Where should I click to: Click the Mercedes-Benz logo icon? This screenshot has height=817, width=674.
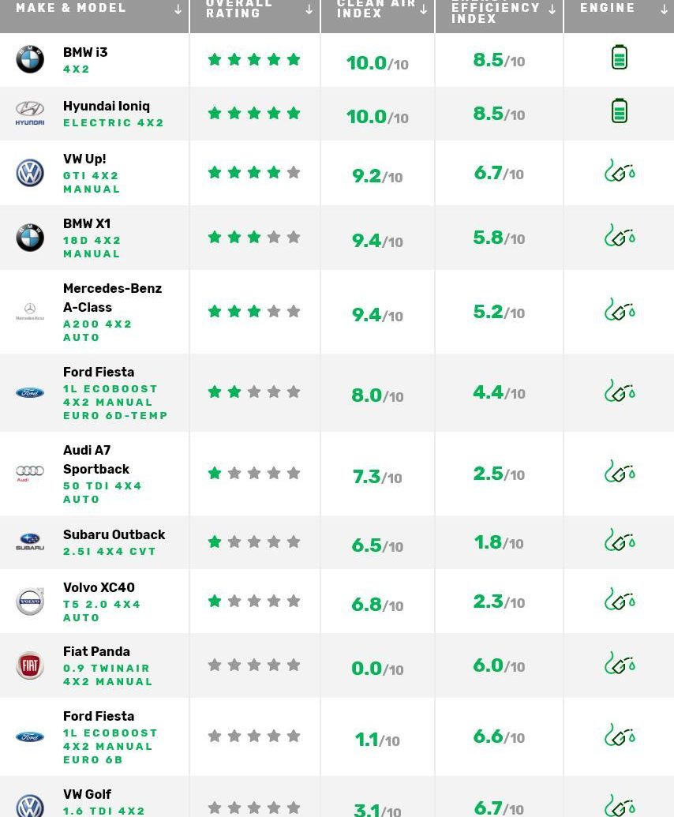30,312
